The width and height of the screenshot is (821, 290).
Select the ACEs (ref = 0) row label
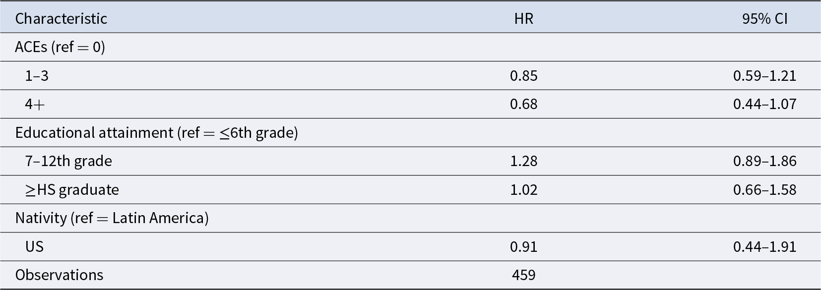tap(60, 47)
